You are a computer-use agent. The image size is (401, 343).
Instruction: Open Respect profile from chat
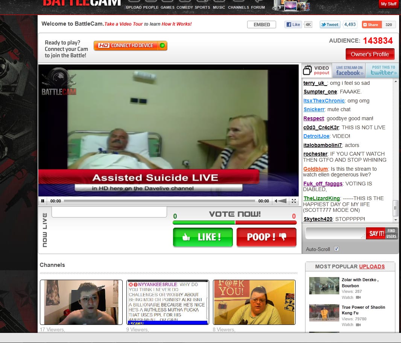[313, 119]
